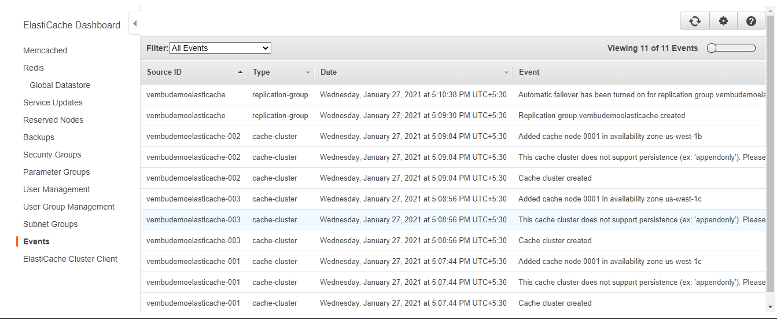Go to Reserved Nodes

pyautogui.click(x=53, y=120)
